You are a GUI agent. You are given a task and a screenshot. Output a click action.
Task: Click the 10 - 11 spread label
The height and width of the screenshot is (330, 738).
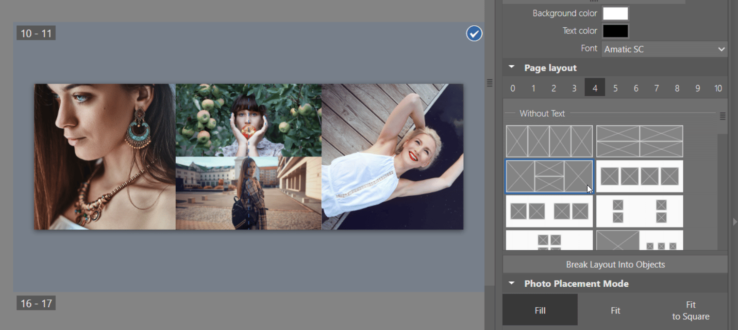[36, 34]
